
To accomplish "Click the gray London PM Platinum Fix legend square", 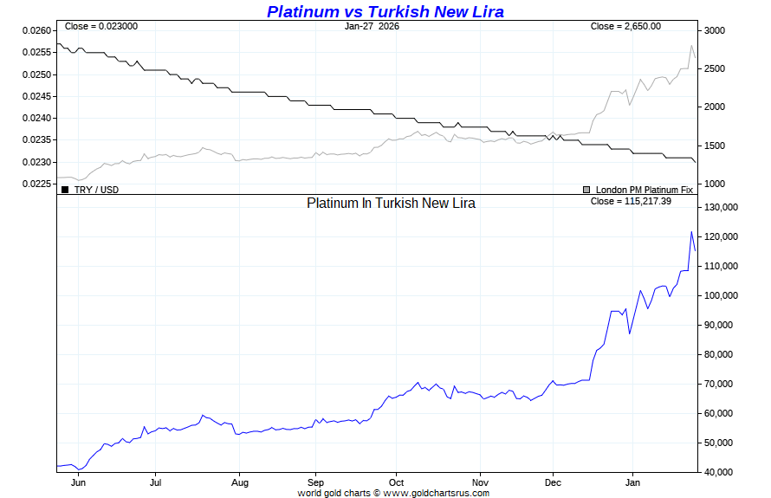I will (586, 190).
